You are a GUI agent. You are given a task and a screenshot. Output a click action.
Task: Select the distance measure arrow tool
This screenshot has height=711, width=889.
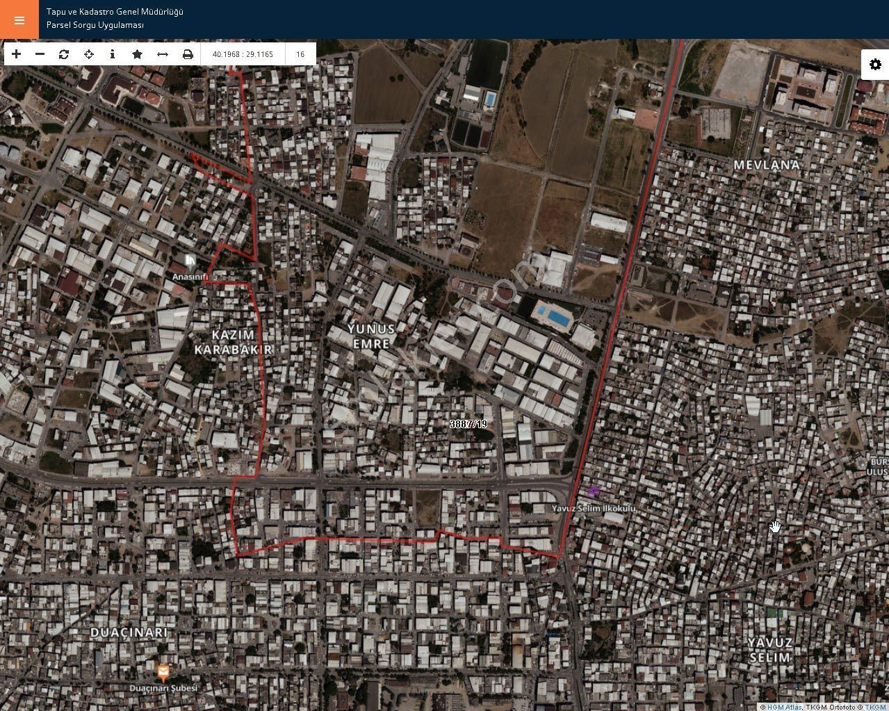coord(163,54)
